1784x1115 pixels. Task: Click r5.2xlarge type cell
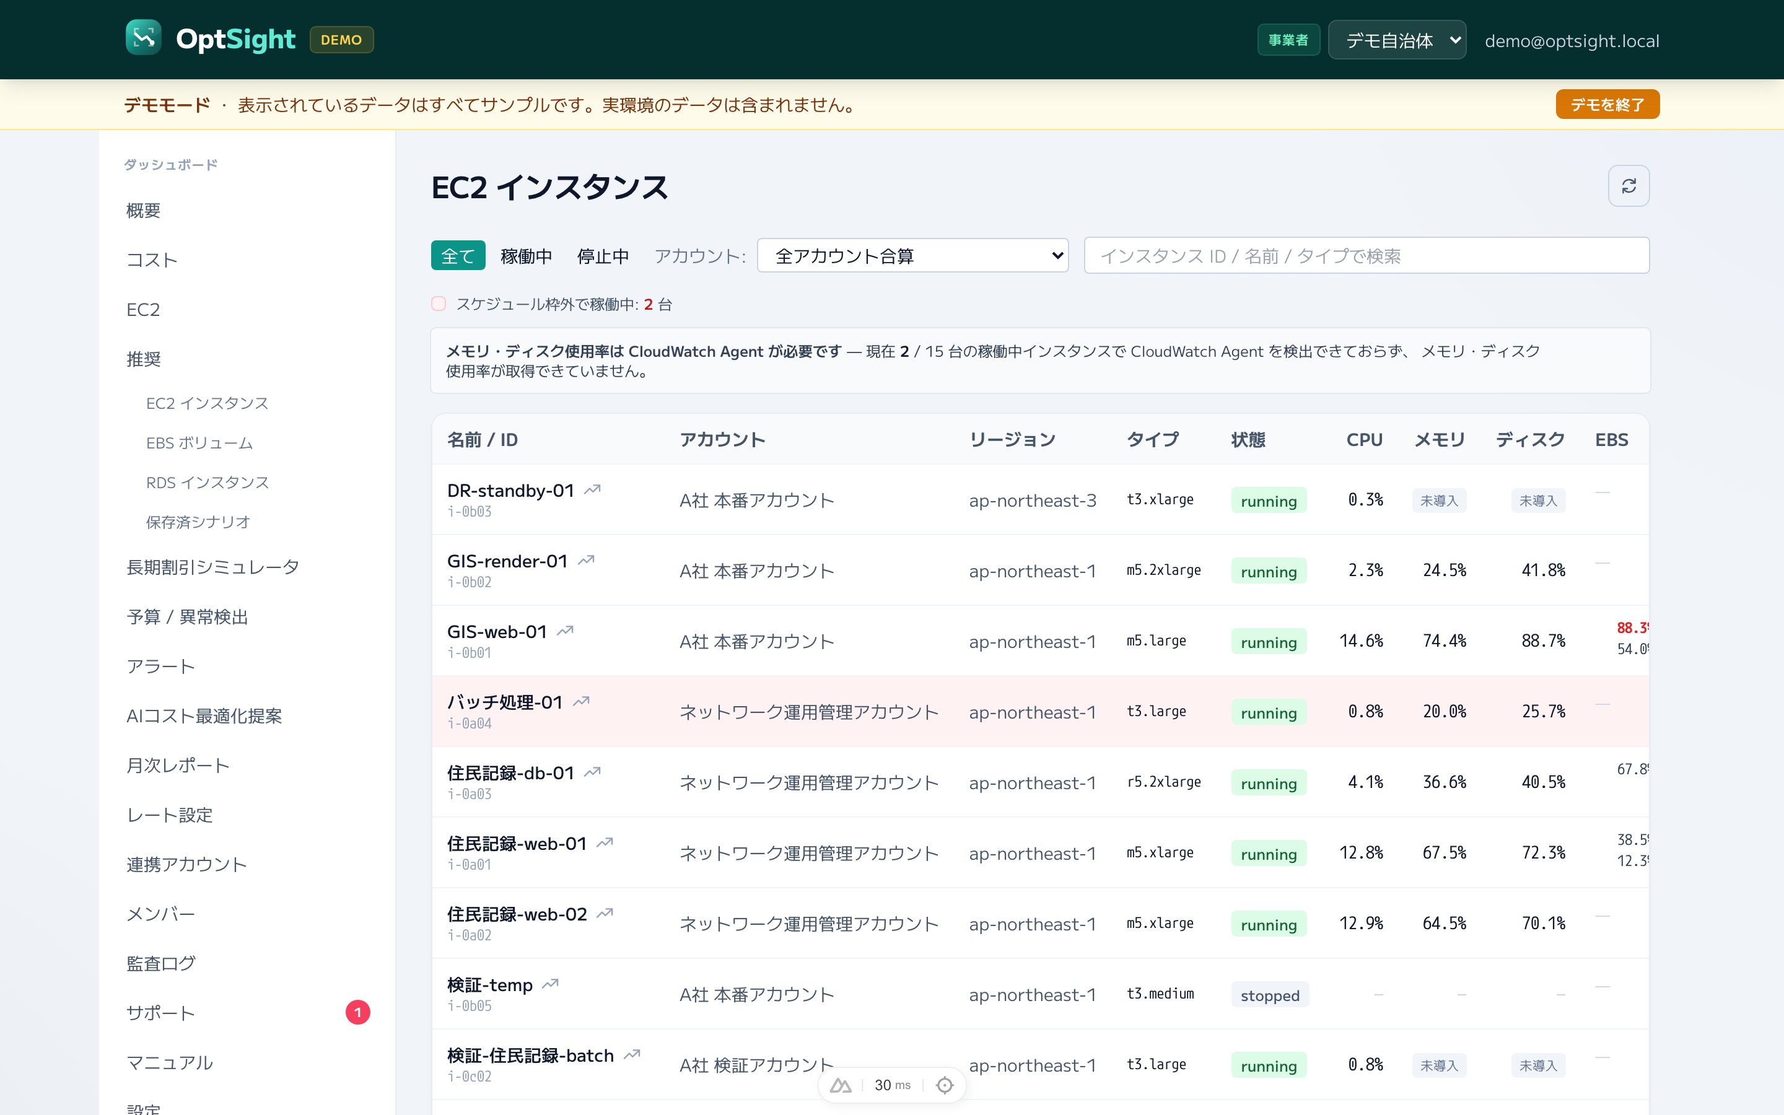coord(1163,782)
